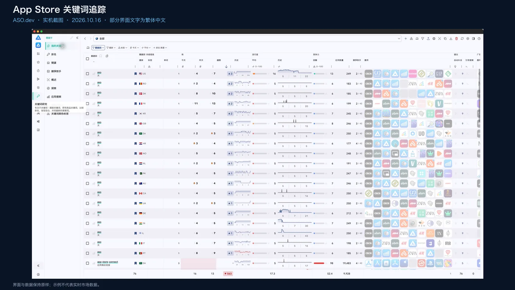Viewport: 515px width, 290px height.
Task: Click the popularity bar in the US row
Action: coord(260,74)
